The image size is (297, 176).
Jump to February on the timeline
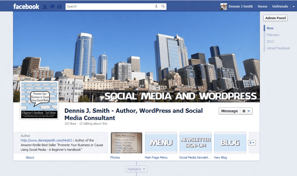pos(273,35)
